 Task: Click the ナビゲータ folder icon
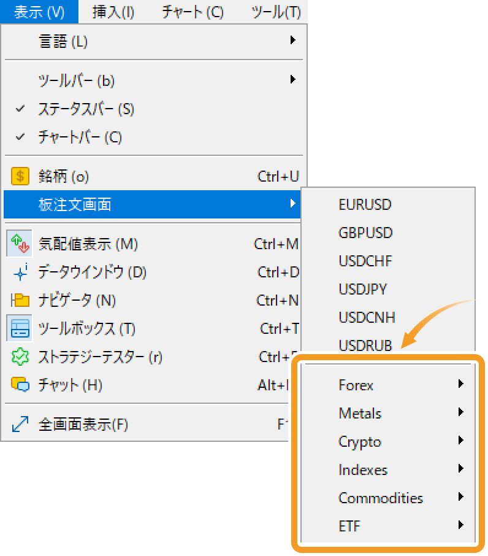click(20, 300)
